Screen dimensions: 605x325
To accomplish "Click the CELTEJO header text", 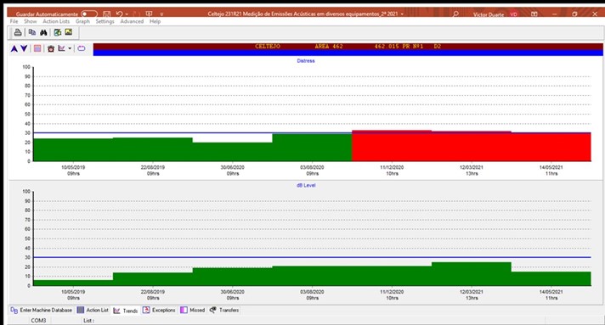I will [x=268, y=47].
